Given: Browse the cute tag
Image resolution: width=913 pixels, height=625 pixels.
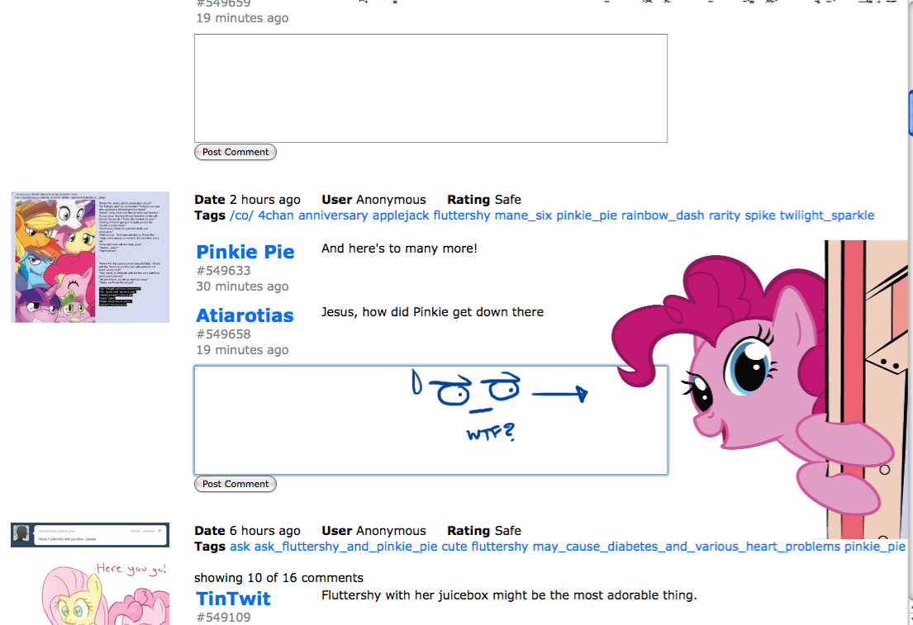Looking at the screenshot, I should pos(454,547).
